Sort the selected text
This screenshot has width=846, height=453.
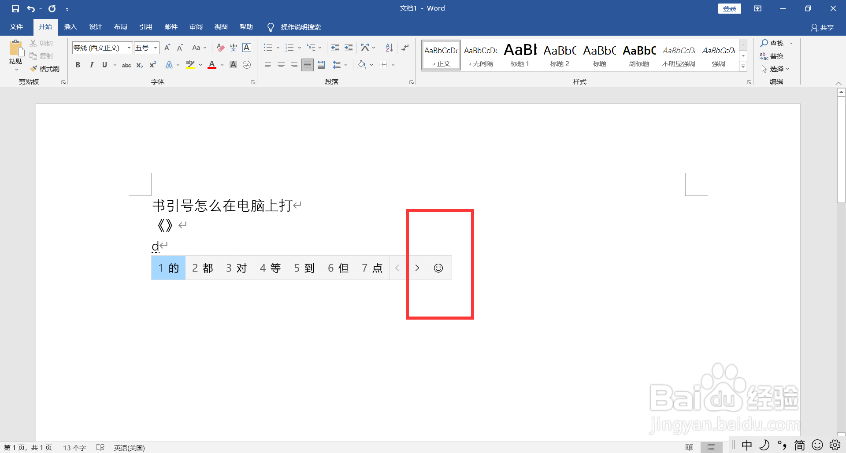[x=389, y=48]
